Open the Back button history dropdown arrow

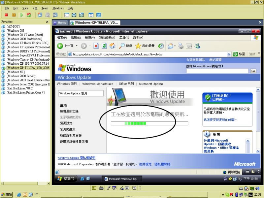point(77,46)
